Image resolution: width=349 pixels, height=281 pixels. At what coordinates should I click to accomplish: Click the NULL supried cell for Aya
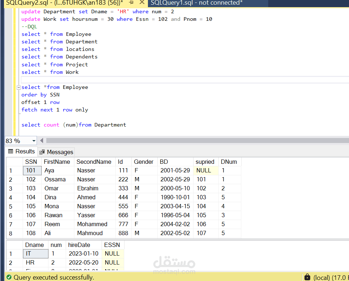[x=206, y=170]
